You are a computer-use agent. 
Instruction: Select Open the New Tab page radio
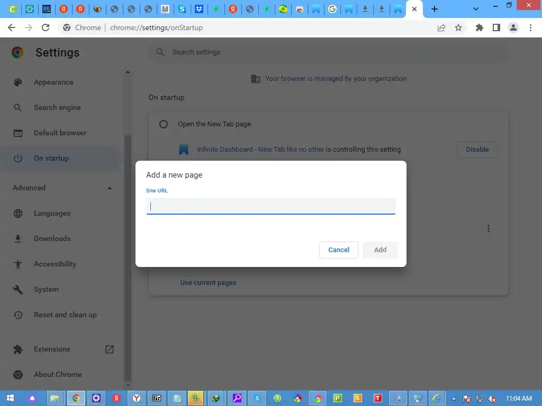coord(164,124)
